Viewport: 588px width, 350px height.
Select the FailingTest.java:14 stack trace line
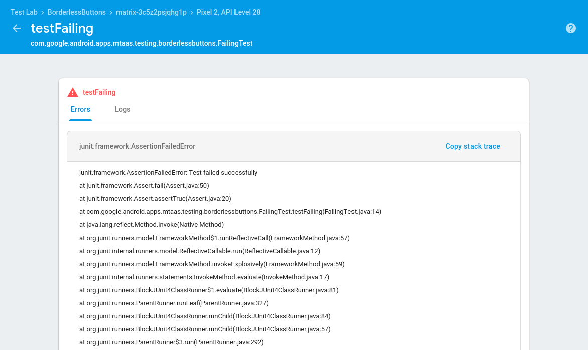tap(230, 211)
